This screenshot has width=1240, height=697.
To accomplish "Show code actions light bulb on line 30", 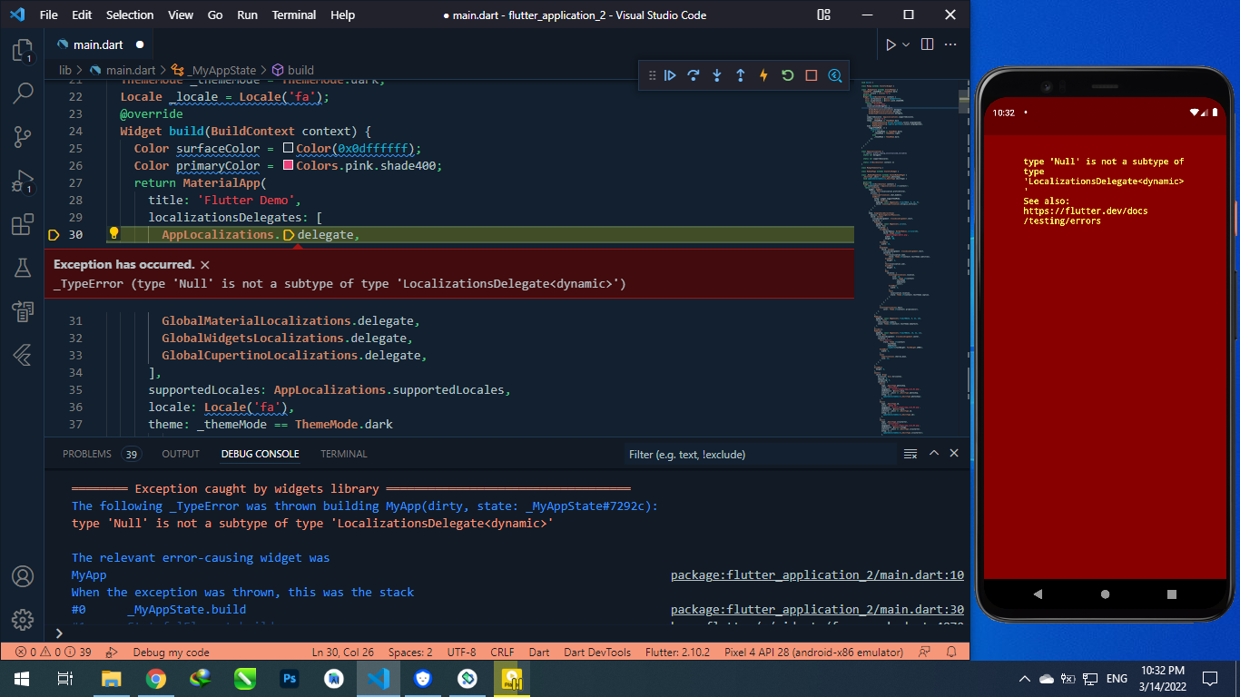I will [x=113, y=234].
